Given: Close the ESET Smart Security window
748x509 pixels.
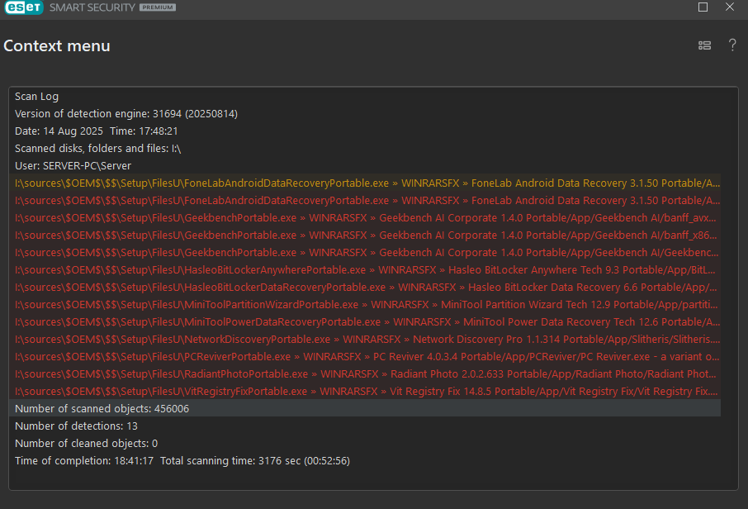Looking at the screenshot, I should click(x=729, y=7).
